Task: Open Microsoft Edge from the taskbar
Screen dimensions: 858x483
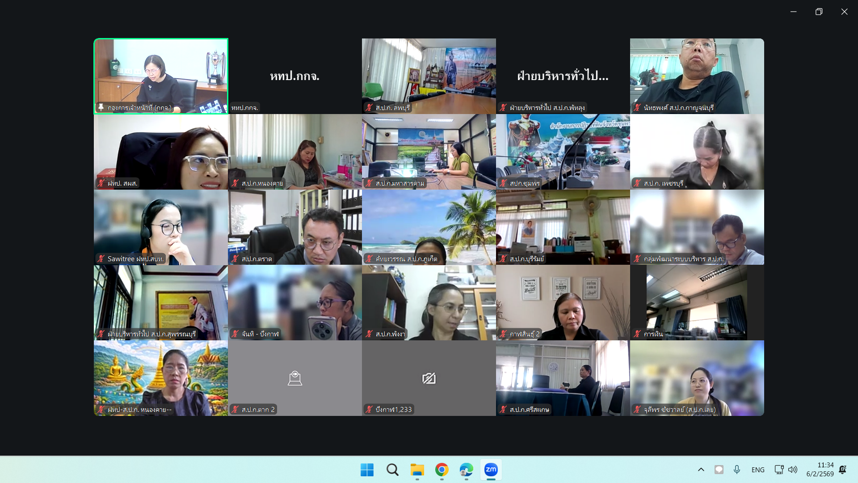Action: pos(466,470)
